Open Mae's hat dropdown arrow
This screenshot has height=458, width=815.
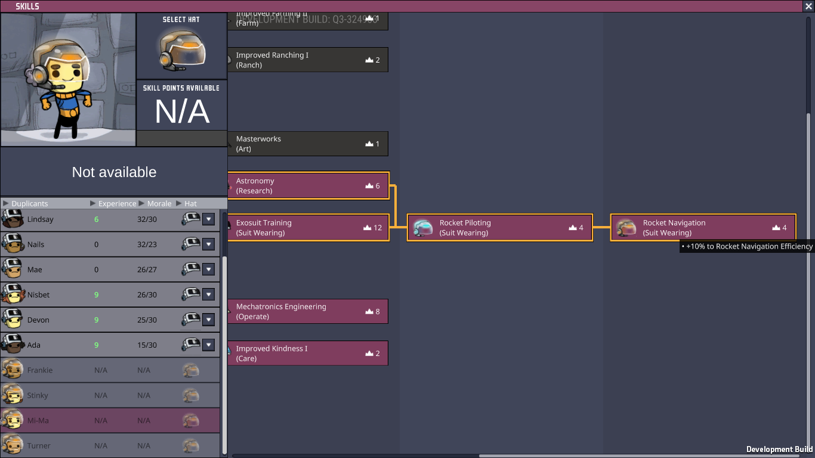[208, 270]
